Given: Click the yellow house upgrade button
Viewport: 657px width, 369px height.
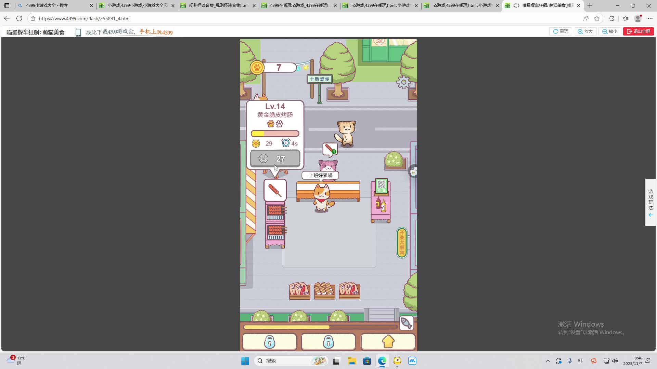Looking at the screenshot, I should (x=388, y=341).
